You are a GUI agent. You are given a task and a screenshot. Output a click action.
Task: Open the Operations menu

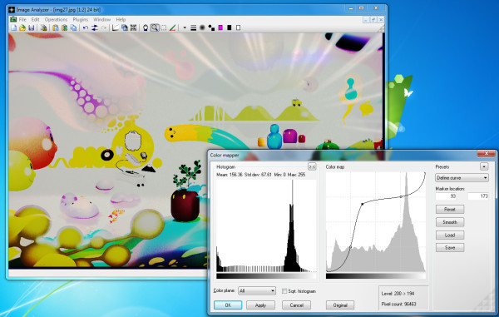pyautogui.click(x=56, y=19)
